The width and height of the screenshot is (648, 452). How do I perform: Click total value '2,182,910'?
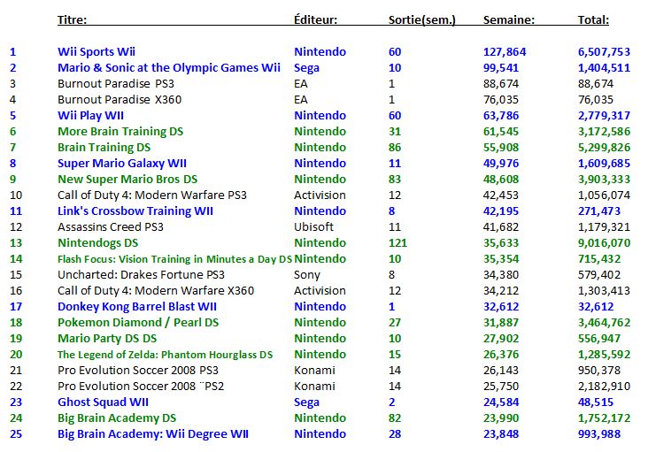click(x=604, y=387)
